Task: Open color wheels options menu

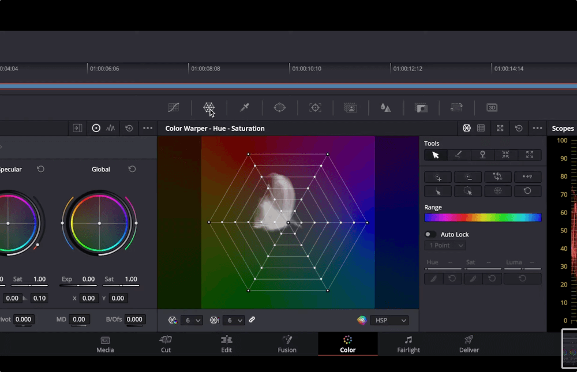Action: tap(148, 128)
